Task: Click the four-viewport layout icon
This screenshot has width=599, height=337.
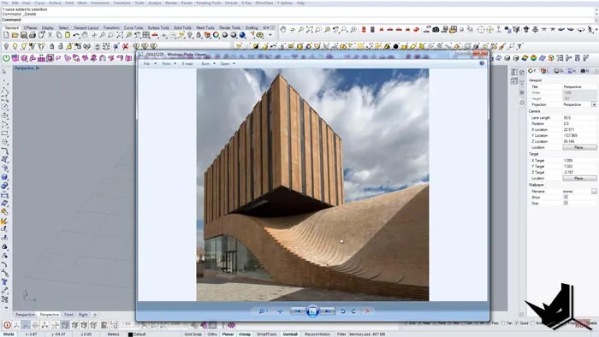Action: 146,35
